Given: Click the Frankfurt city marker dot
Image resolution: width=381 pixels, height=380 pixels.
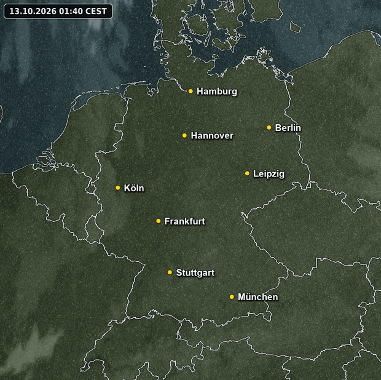Looking at the screenshot, I should click(x=158, y=221).
